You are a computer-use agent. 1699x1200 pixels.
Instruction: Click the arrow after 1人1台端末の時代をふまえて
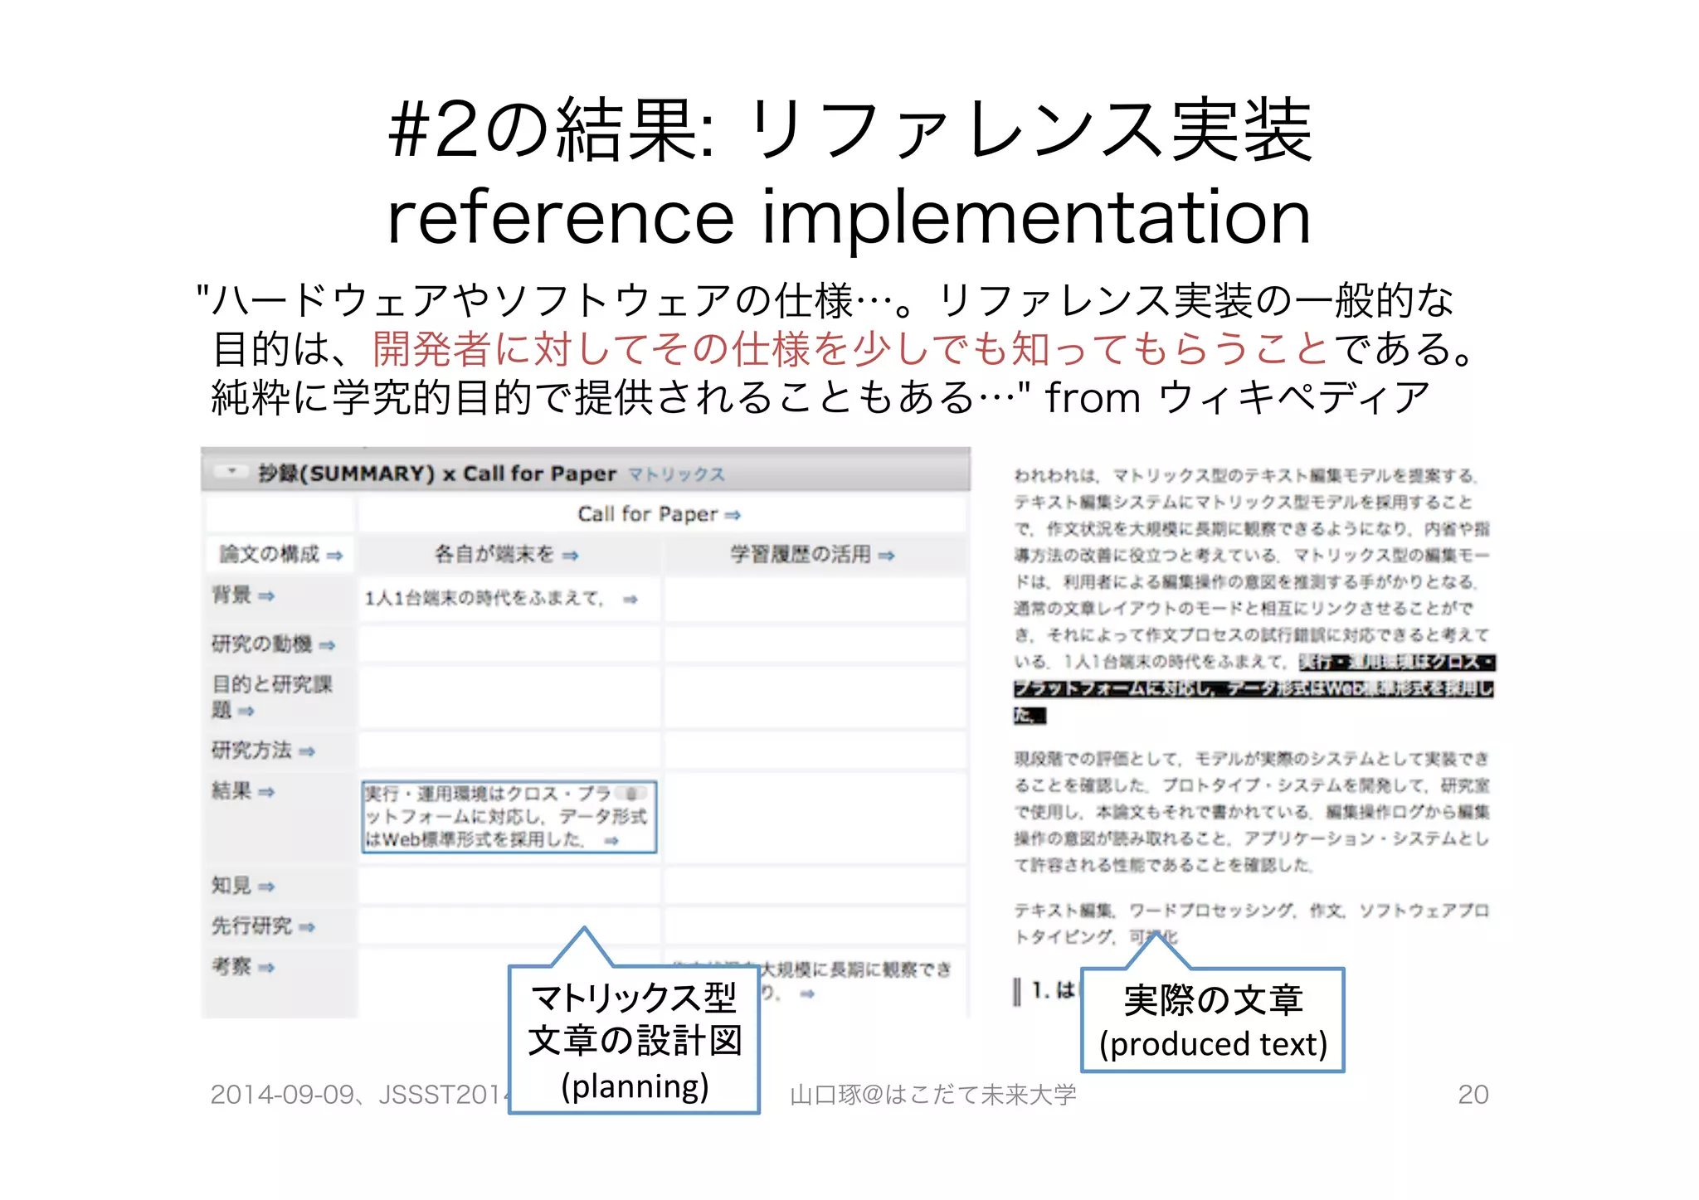(x=630, y=599)
